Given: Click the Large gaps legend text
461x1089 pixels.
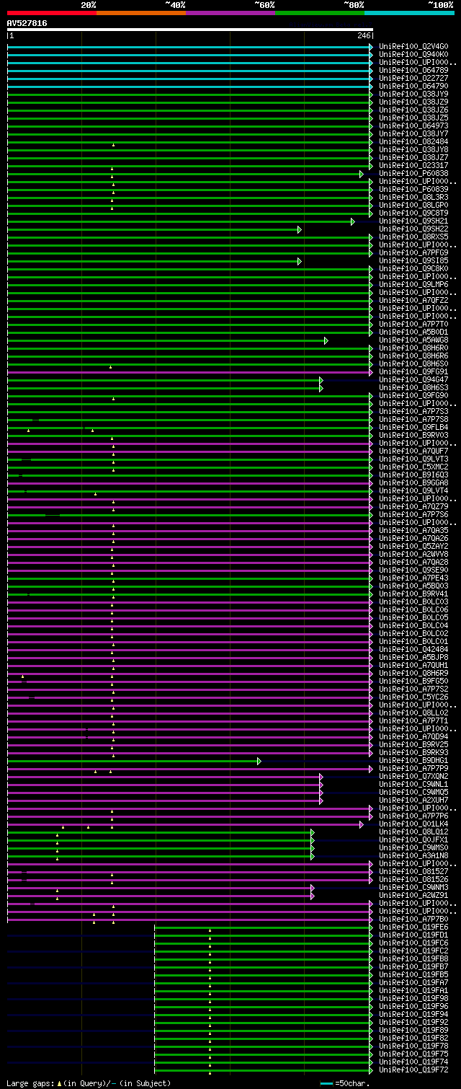Looking at the screenshot, I should pyautogui.click(x=88, y=1083).
